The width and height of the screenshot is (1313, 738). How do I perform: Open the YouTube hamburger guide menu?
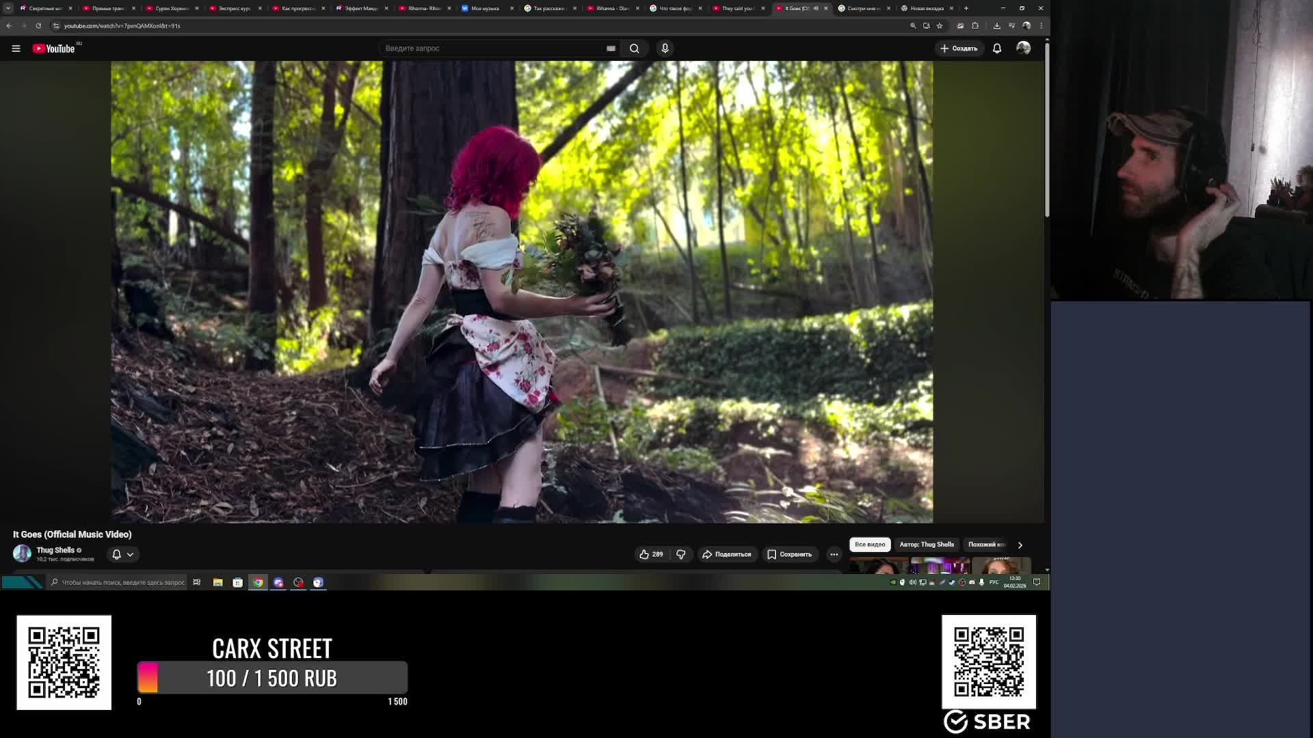pos(16,49)
